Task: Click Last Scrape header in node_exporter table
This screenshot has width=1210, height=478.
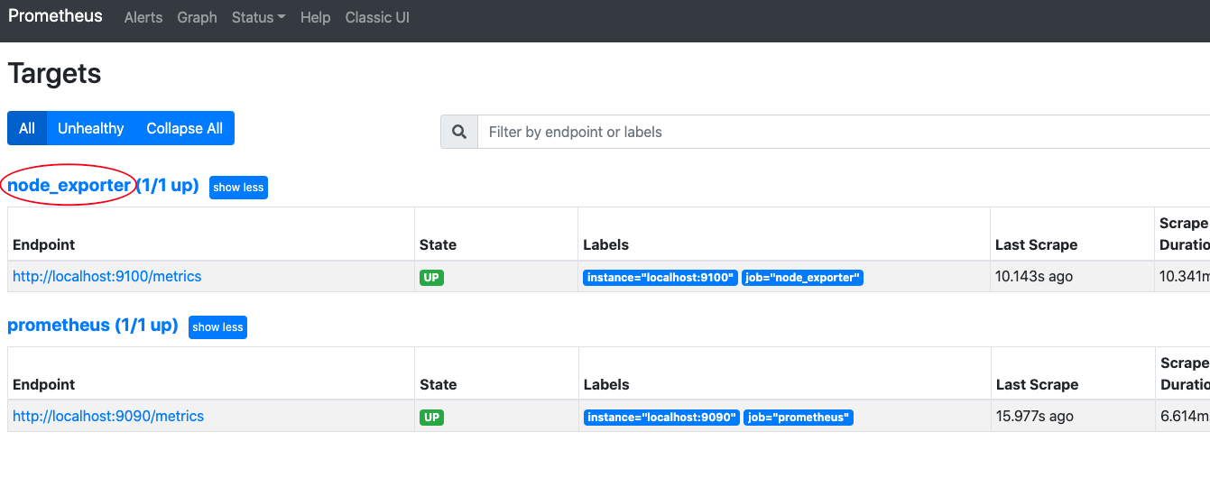Action: [x=1036, y=244]
